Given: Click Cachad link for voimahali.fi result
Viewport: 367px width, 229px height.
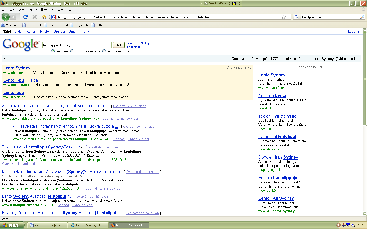Looking at the screenshot, I should pos(91,189).
